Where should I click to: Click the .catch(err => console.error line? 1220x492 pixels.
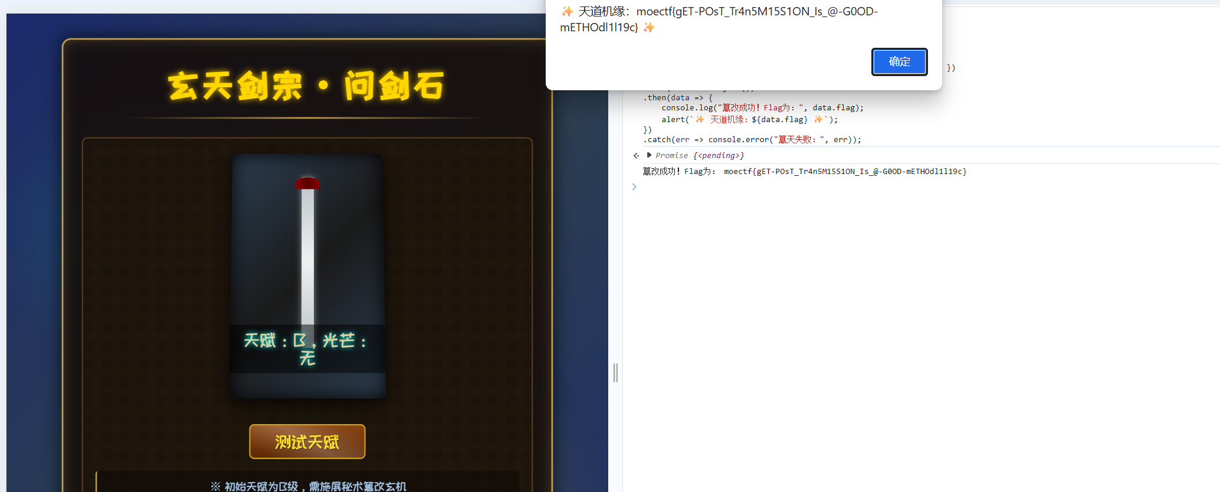752,140
